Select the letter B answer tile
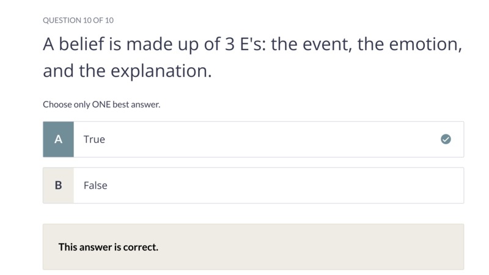The image size is (489, 275). [x=58, y=185]
